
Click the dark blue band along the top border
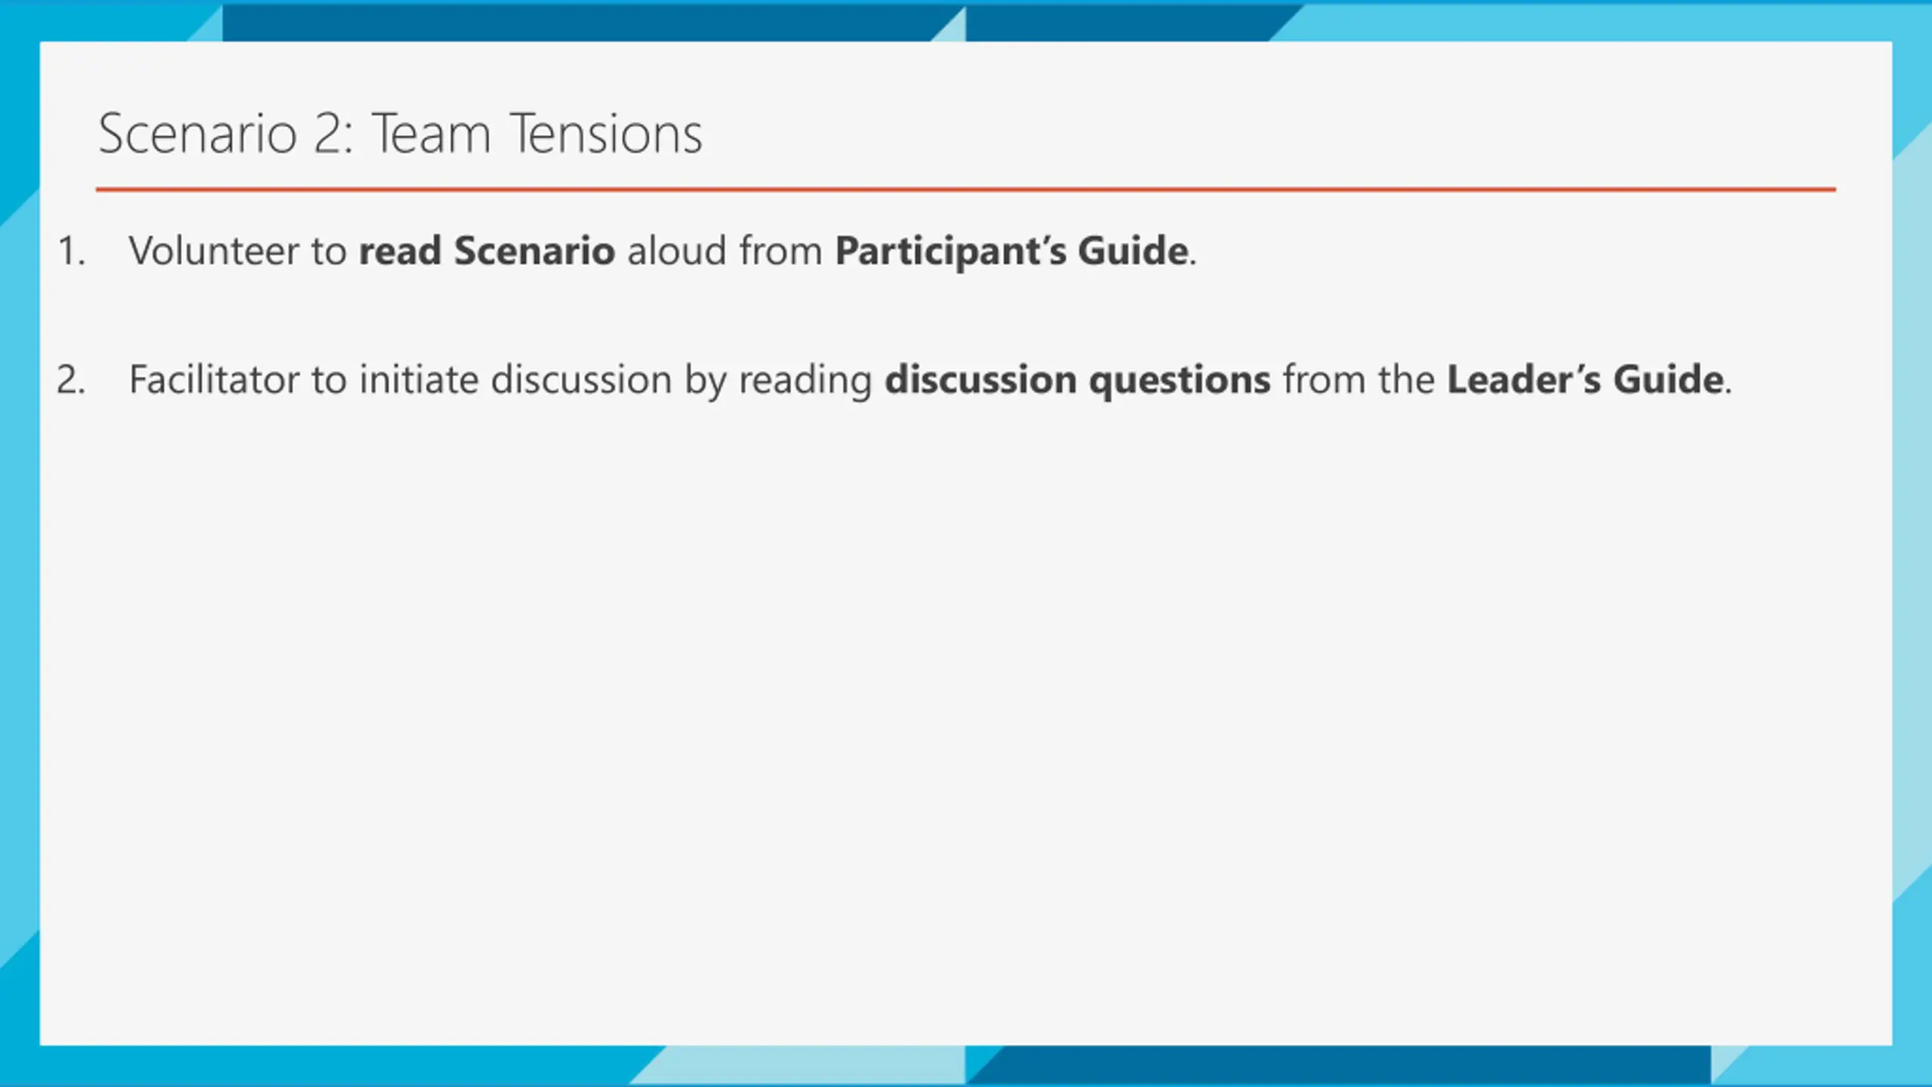click(577, 23)
